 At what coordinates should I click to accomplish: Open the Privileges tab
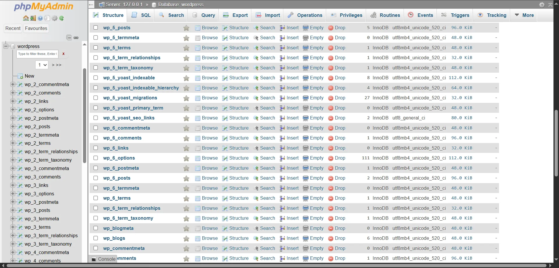click(x=346, y=15)
